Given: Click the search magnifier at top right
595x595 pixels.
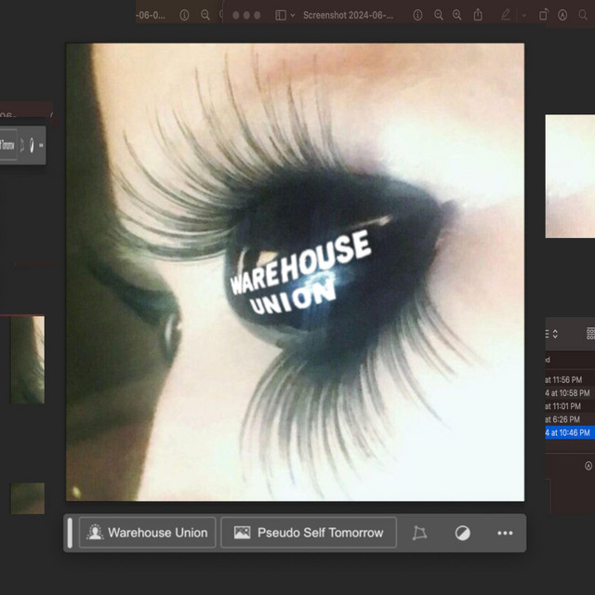Looking at the screenshot, I should (x=583, y=15).
